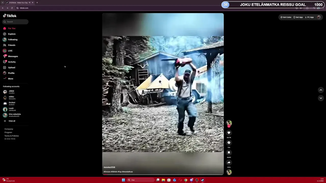
Task: Save the video with the bookmark icon
Action: 229,152
